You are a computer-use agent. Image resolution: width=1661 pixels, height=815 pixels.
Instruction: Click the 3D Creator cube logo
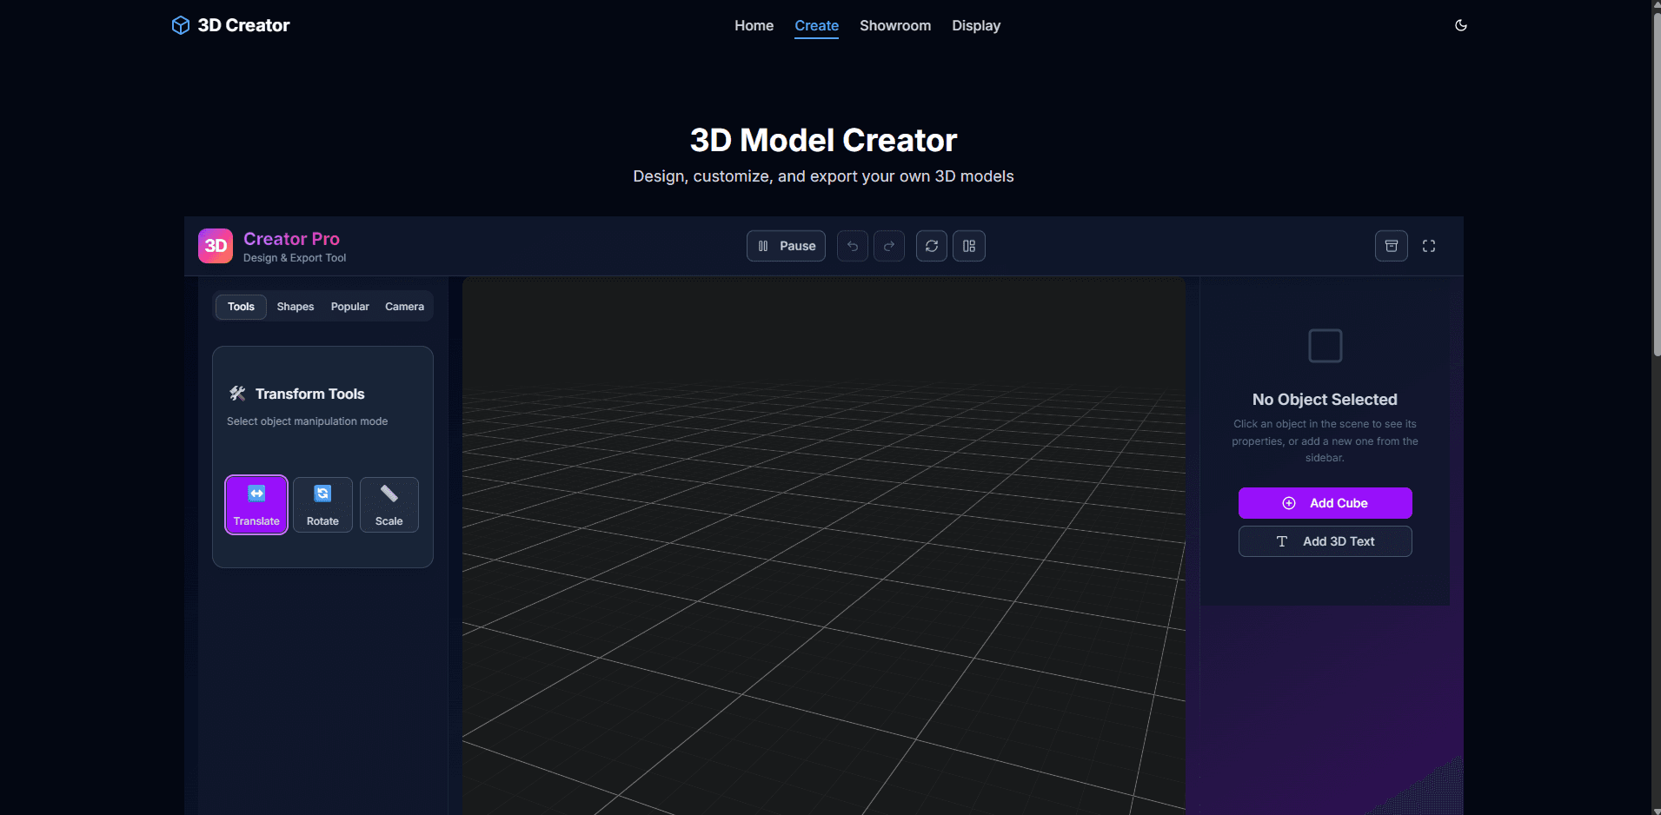click(180, 25)
